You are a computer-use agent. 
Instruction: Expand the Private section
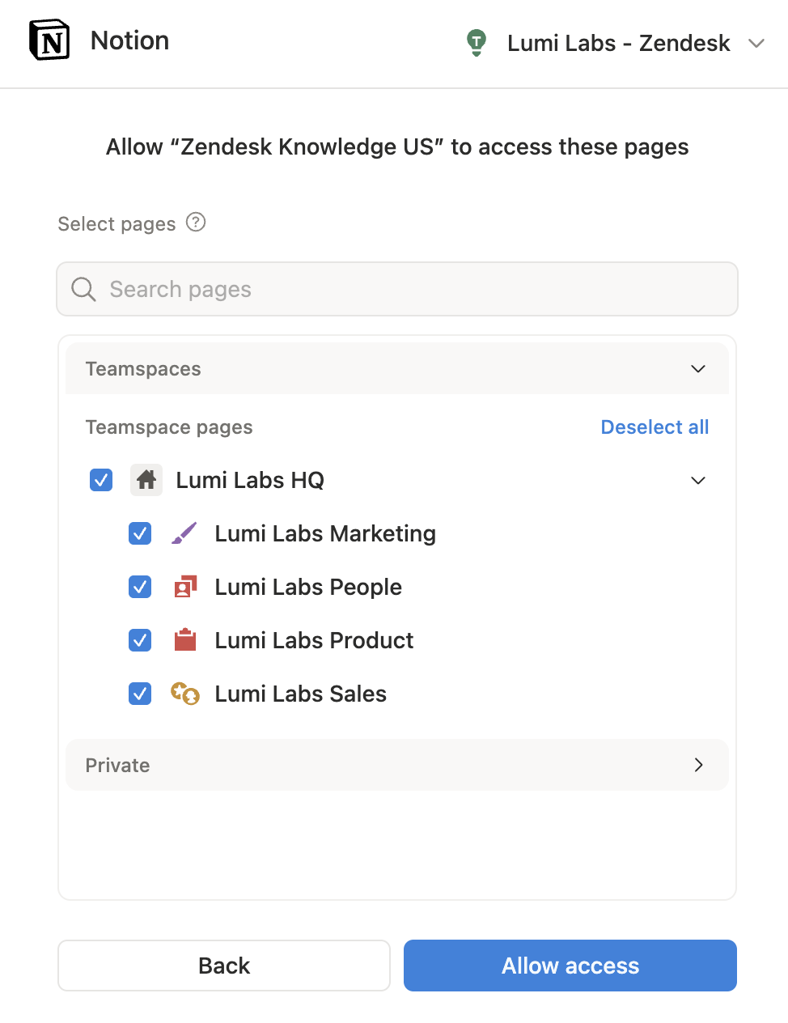[698, 765]
